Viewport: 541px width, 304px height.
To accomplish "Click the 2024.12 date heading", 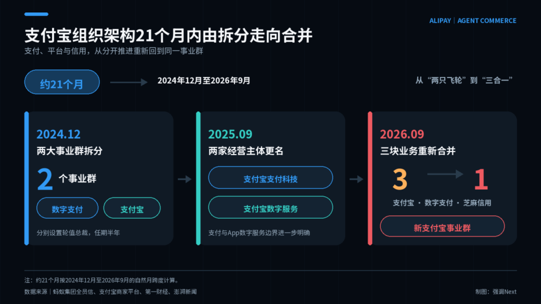I will click(x=58, y=134).
